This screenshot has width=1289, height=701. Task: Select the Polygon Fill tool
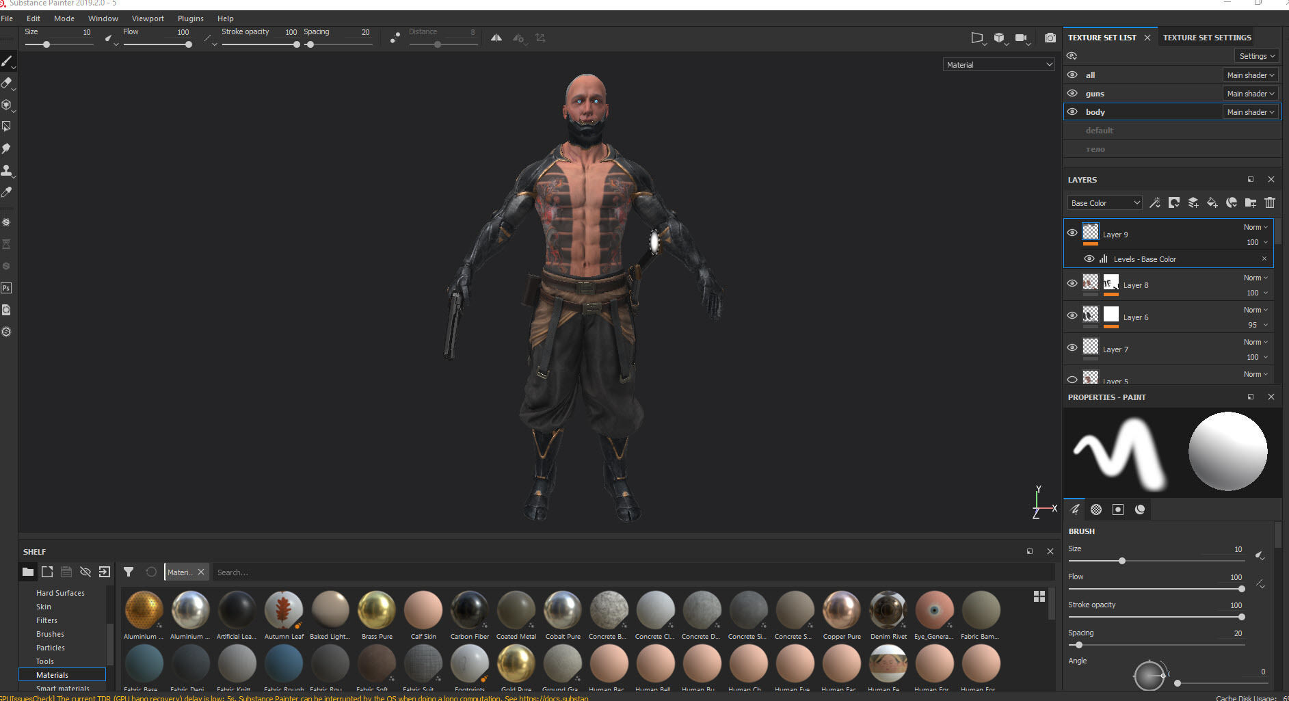7,127
